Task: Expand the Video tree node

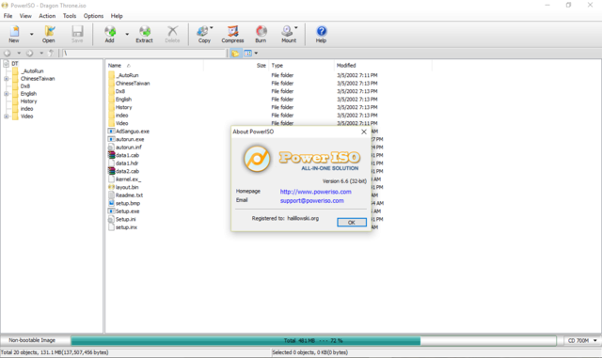Action: tap(7, 117)
